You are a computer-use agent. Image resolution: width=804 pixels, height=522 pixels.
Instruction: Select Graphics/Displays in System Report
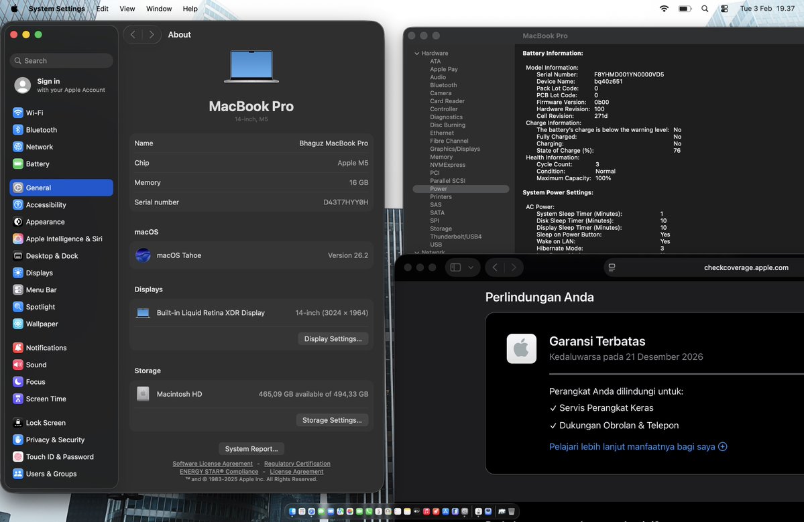coord(455,149)
